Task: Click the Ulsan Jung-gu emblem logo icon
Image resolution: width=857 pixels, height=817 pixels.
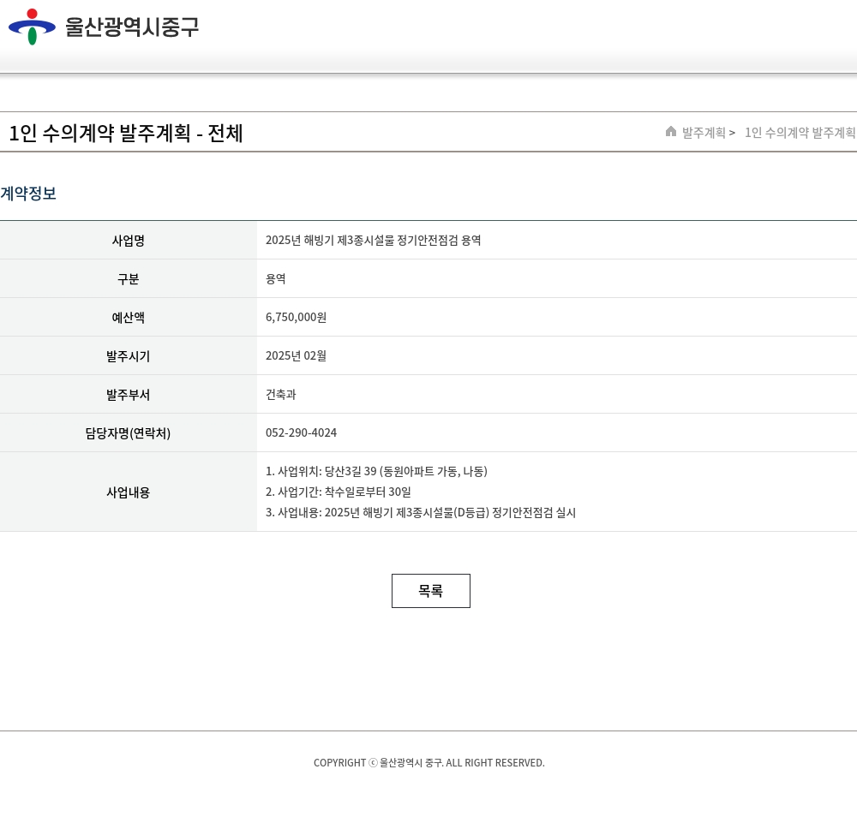Action: pyautogui.click(x=32, y=27)
